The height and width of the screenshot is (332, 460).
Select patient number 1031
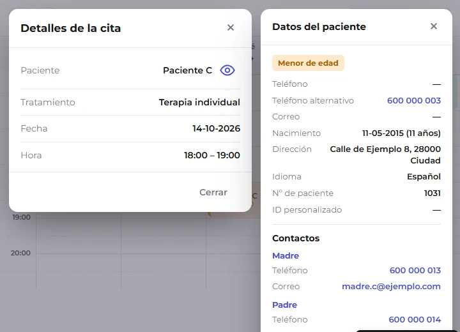(x=433, y=193)
